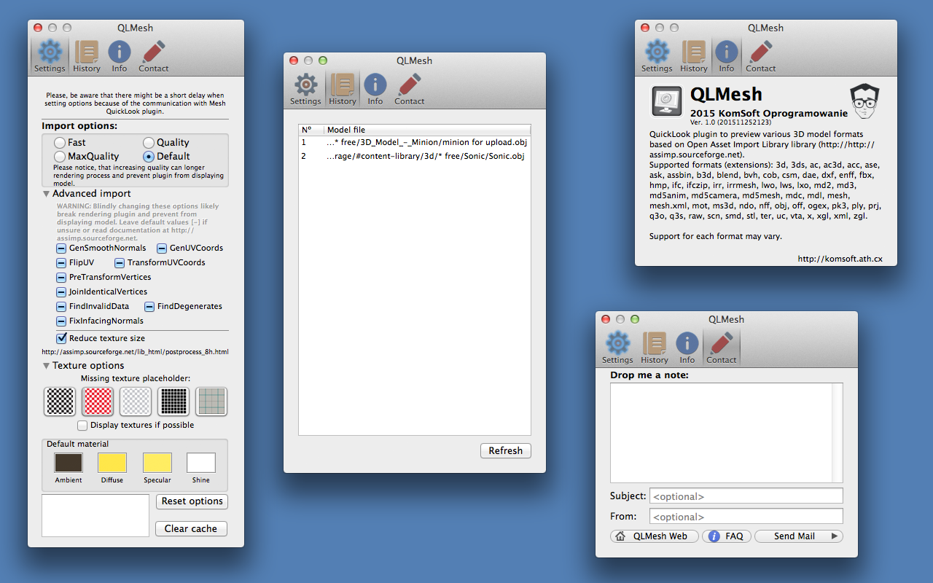Click Settings gear in the Model file list window
933x583 pixels.
[x=305, y=90]
